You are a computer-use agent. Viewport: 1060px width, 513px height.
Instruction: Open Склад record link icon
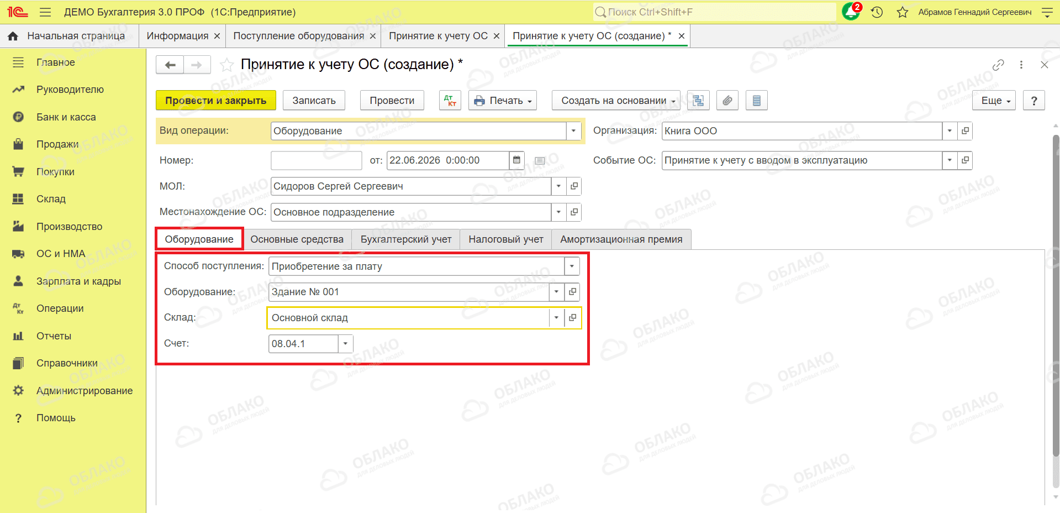(573, 318)
